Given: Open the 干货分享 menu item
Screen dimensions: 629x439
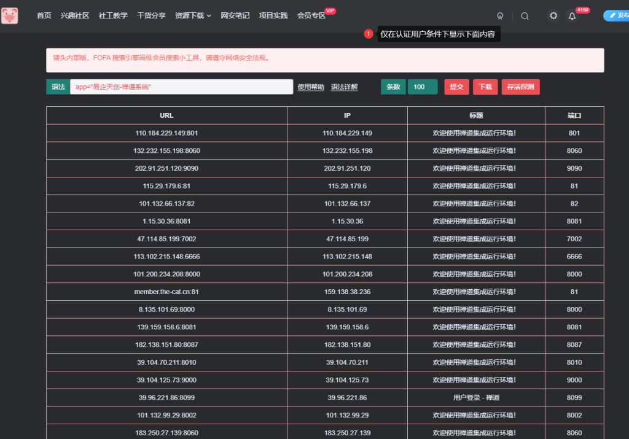Looking at the screenshot, I should [x=151, y=15].
